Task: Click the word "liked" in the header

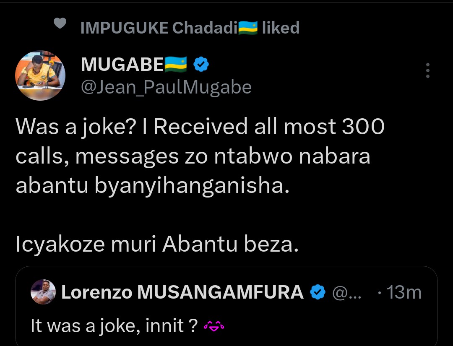Action: pyautogui.click(x=281, y=28)
